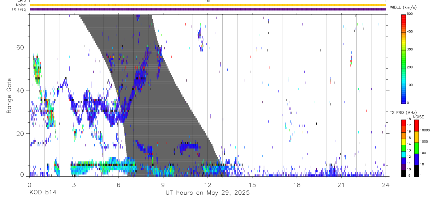Screen dimensions: 434x200
Task: Select the 'TX Freq' row label at top left
Action: [19, 9]
